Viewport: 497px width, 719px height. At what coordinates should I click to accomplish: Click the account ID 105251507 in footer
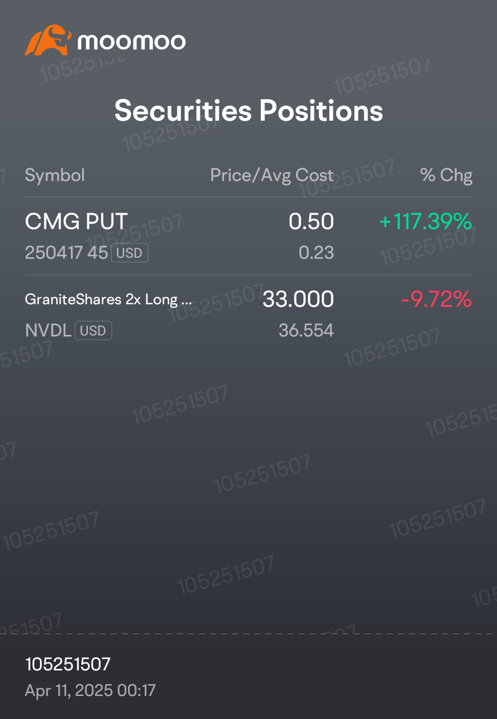(x=67, y=664)
